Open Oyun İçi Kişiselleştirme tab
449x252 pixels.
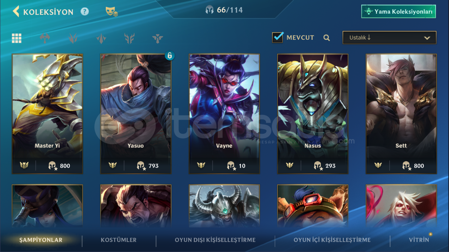(x=332, y=240)
